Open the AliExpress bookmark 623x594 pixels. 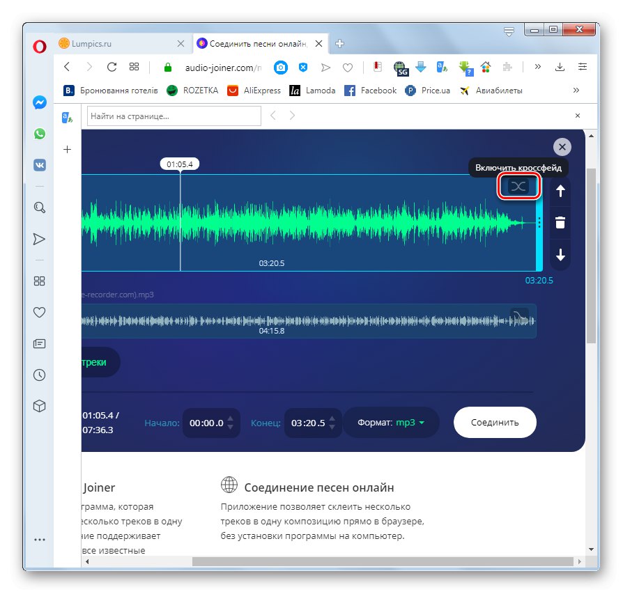[x=254, y=91]
